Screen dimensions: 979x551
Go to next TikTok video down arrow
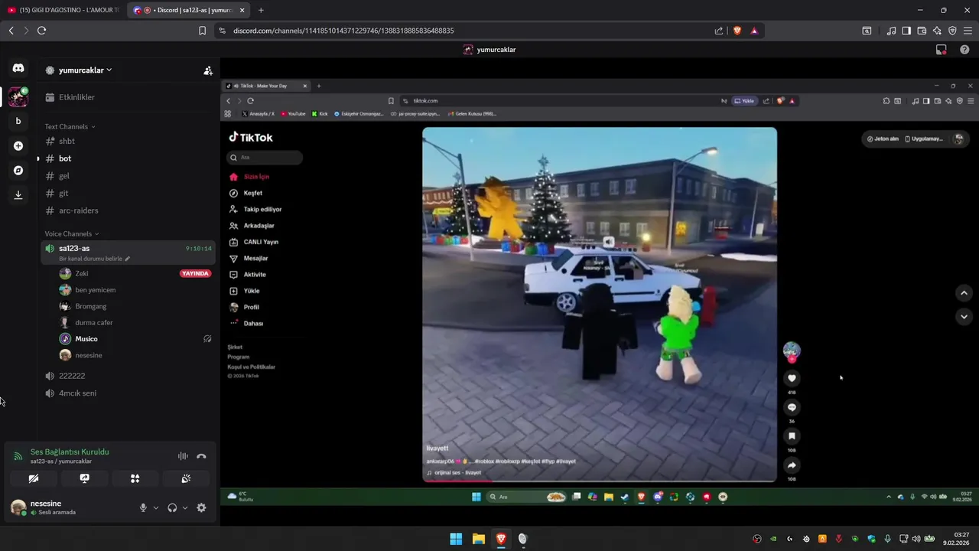coord(964,316)
